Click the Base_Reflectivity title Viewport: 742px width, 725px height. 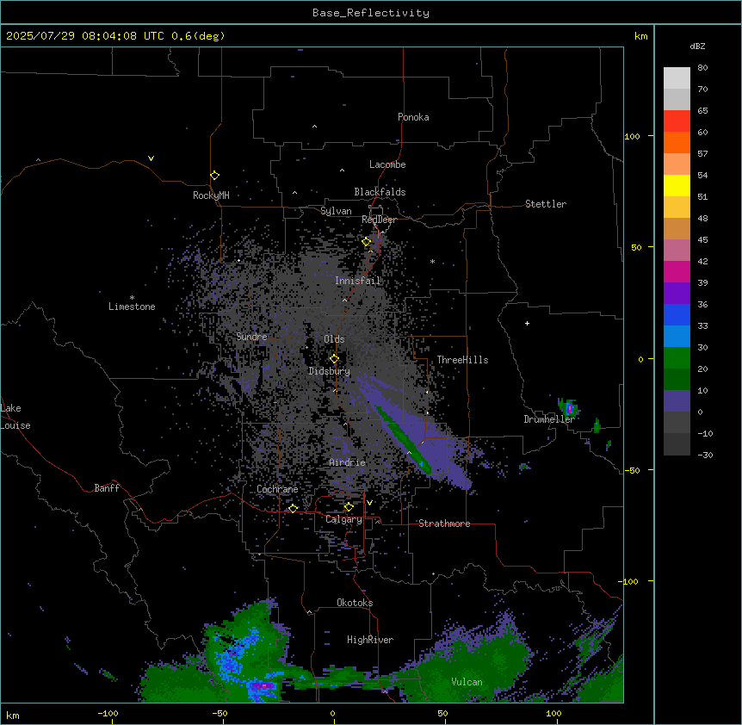click(x=371, y=13)
